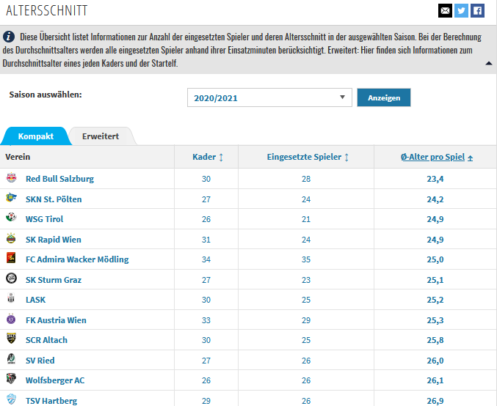
Task: Switch to the Kompakt tab
Action: click(36, 136)
